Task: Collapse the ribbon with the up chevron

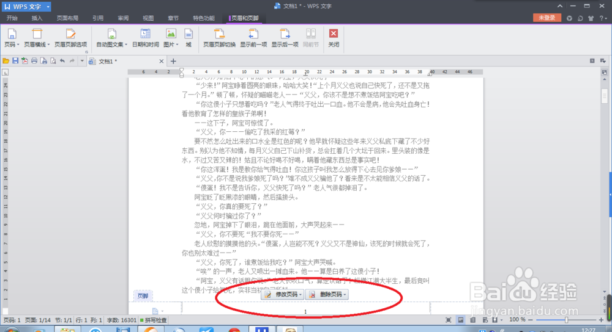Action: (x=560, y=6)
